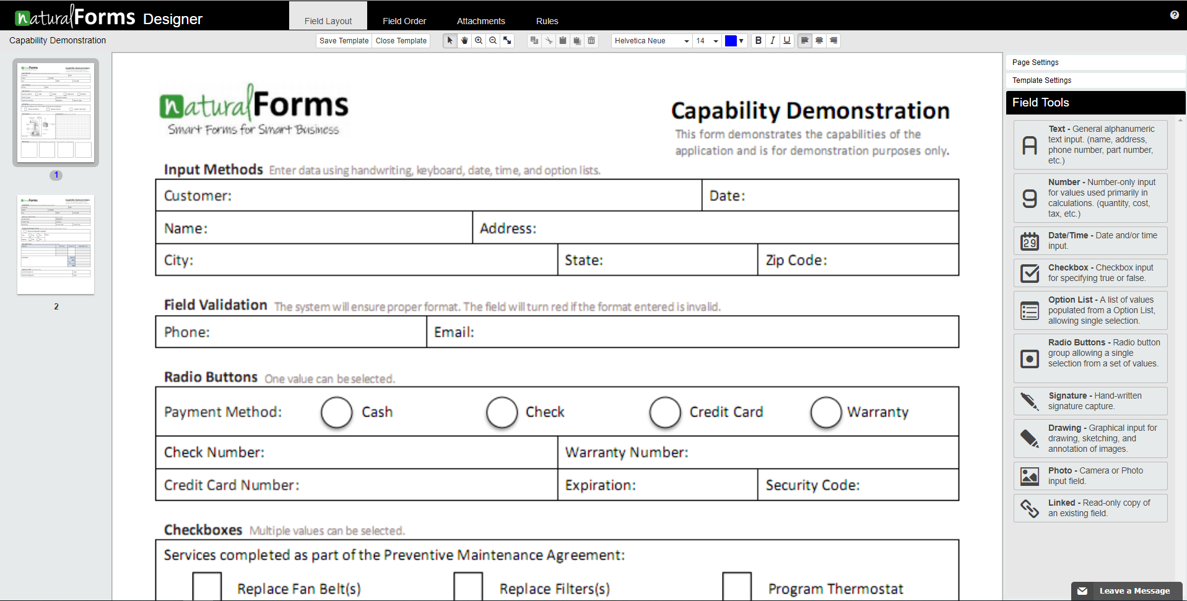Open the help question mark
This screenshot has height=601, width=1187.
1175,15
